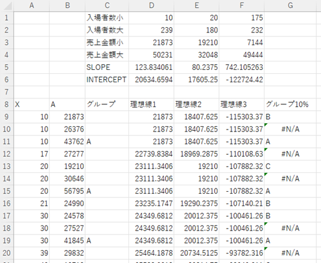
Task: Click group cell A in row 11
Action: (107, 142)
